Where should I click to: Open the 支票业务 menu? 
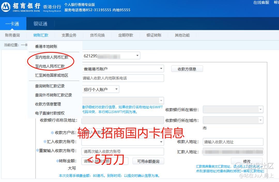click(x=69, y=35)
